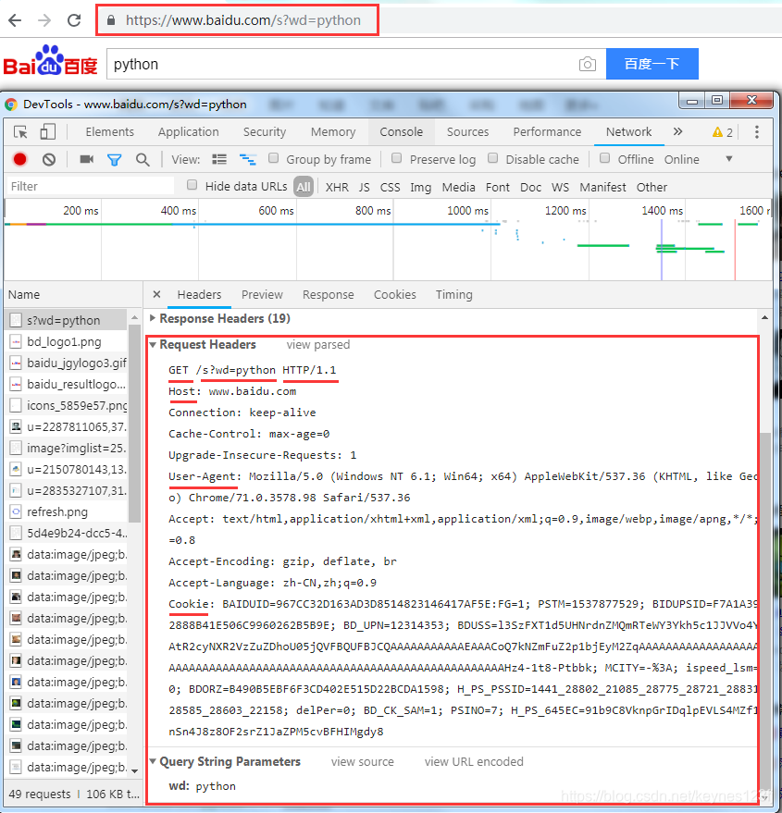This screenshot has width=782, height=813.
Task: Click view URL encoded link
Action: (x=474, y=762)
